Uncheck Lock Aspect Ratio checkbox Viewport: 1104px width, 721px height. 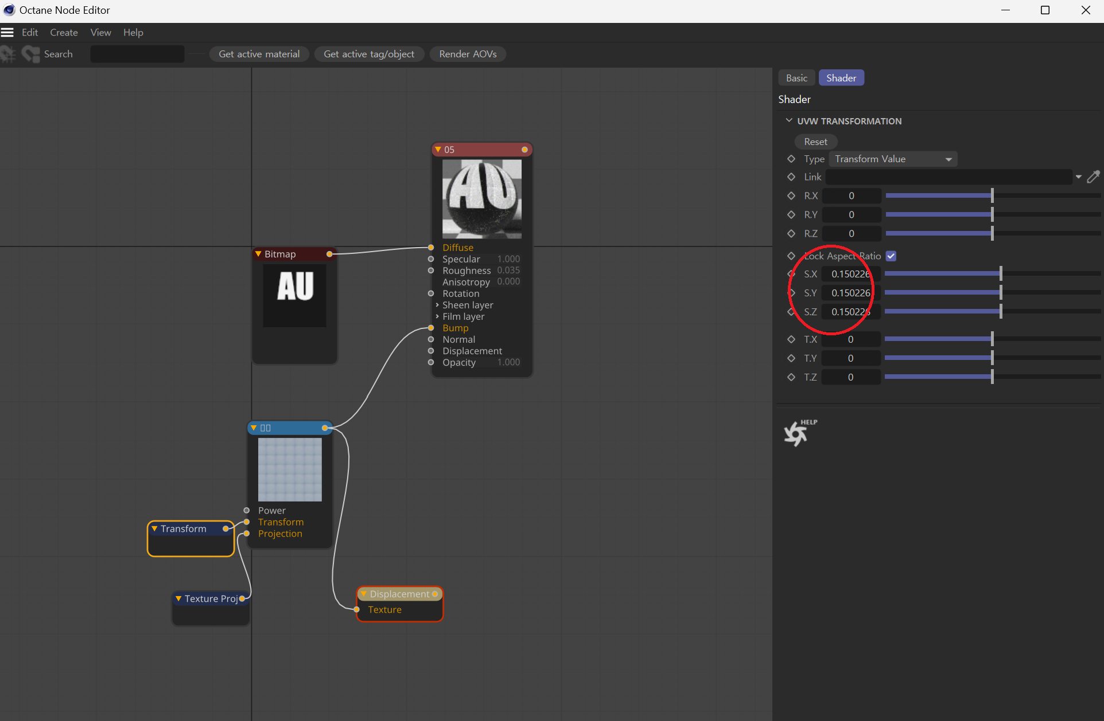click(x=891, y=256)
